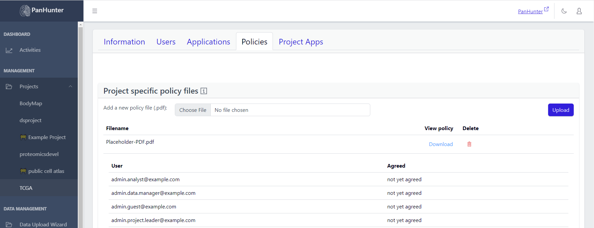Click the sidebar vertical scrollbar
The width and height of the screenshot is (594, 228).
click(x=80, y=126)
